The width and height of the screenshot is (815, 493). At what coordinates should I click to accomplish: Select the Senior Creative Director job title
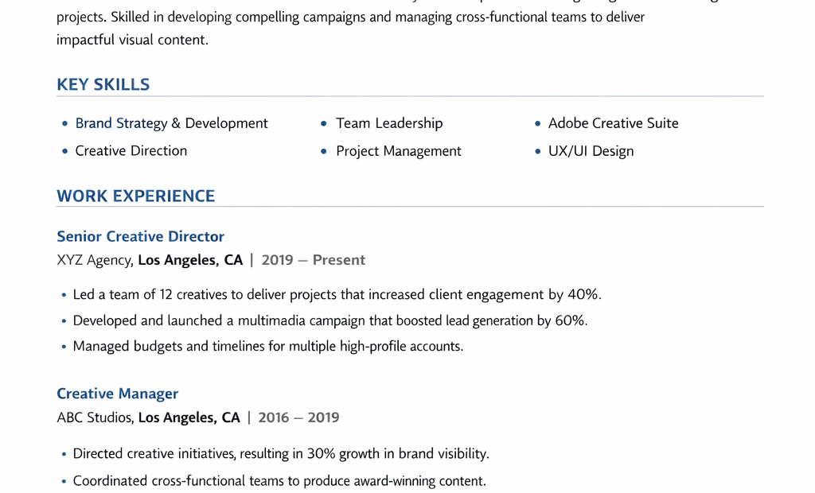(x=140, y=236)
